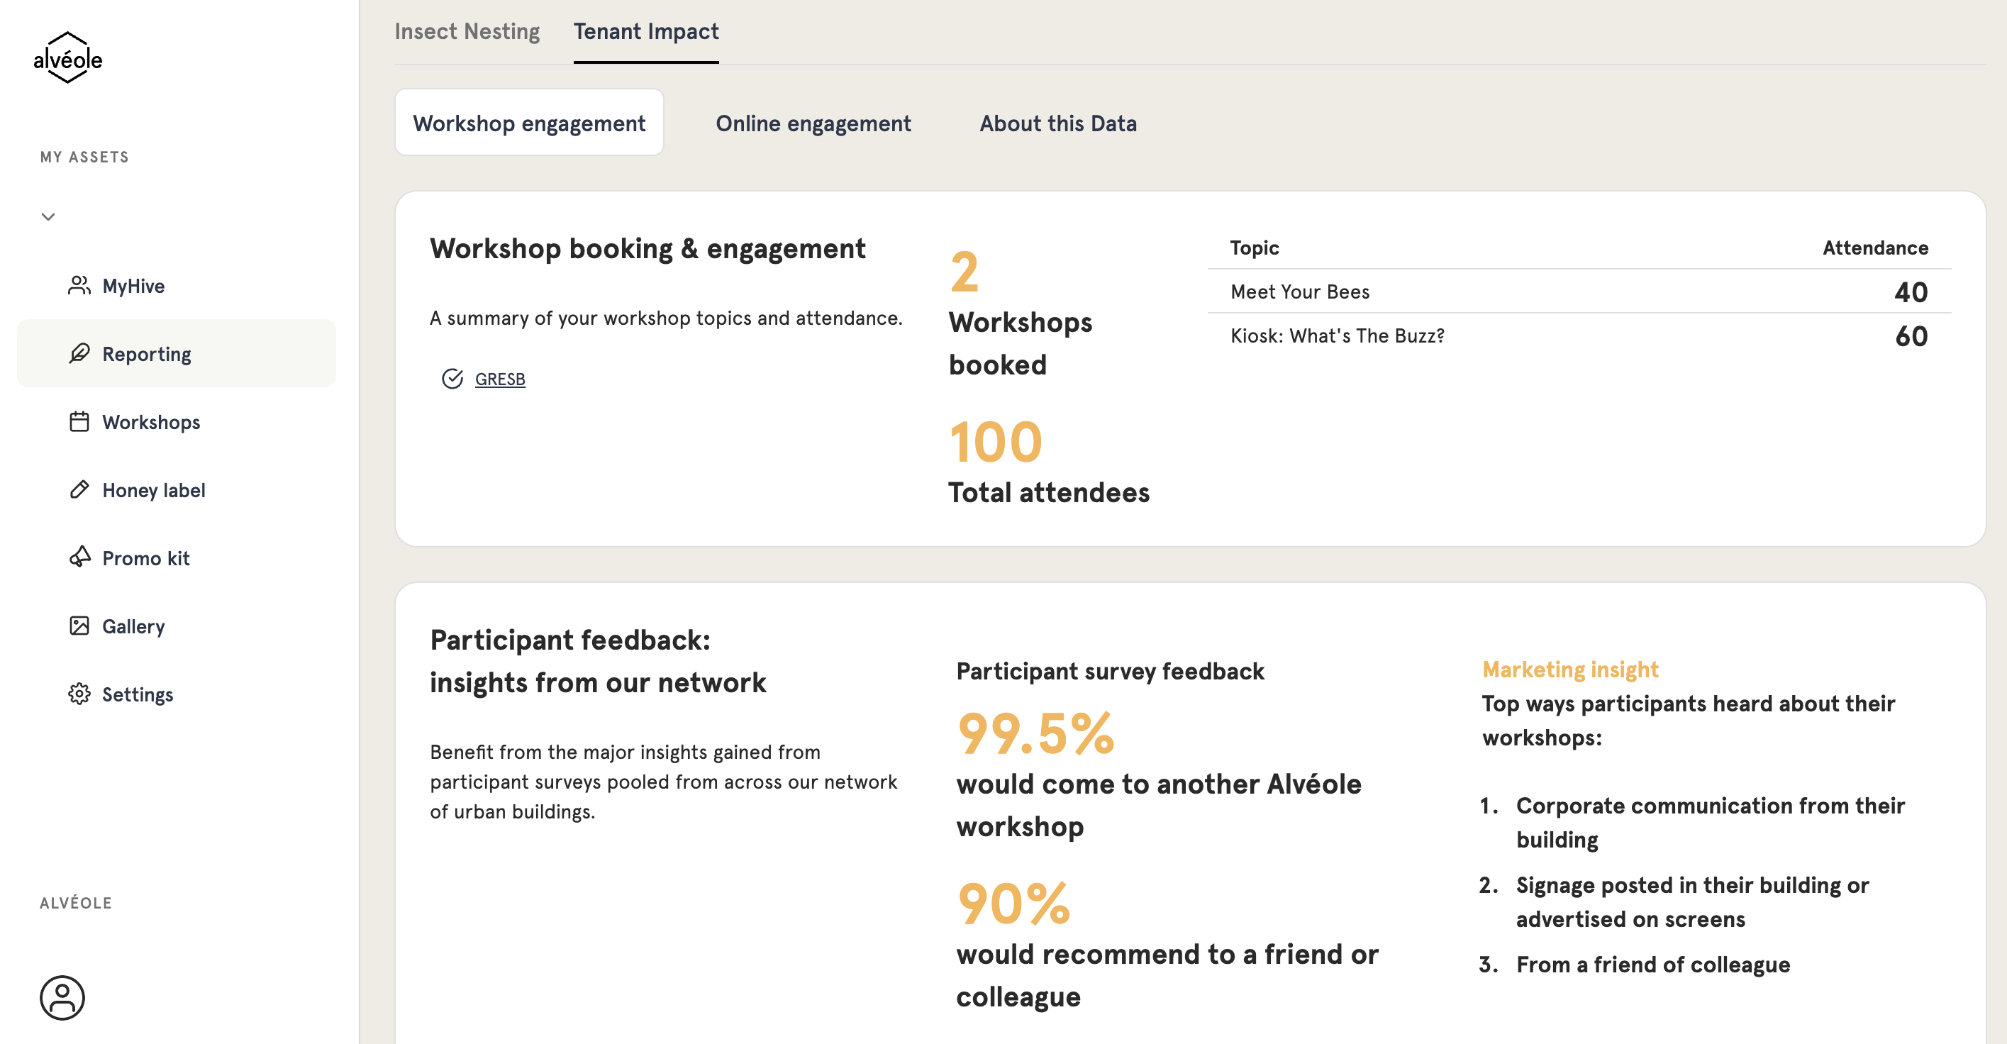Image resolution: width=2007 pixels, height=1044 pixels.
Task: Click the 90% recommend statistic
Action: click(x=1013, y=903)
